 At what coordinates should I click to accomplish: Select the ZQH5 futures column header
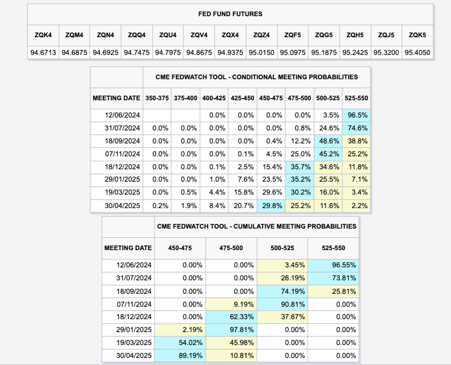coord(355,35)
